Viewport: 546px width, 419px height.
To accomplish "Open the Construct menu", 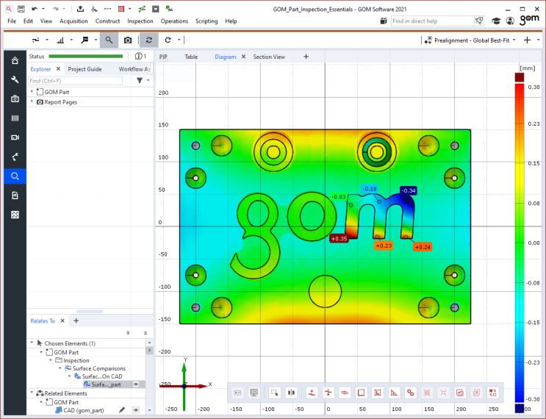I will coord(107,21).
